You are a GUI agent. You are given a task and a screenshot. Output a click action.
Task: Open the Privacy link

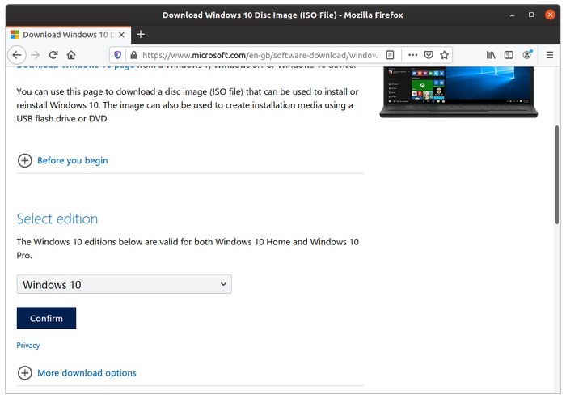[28, 345]
